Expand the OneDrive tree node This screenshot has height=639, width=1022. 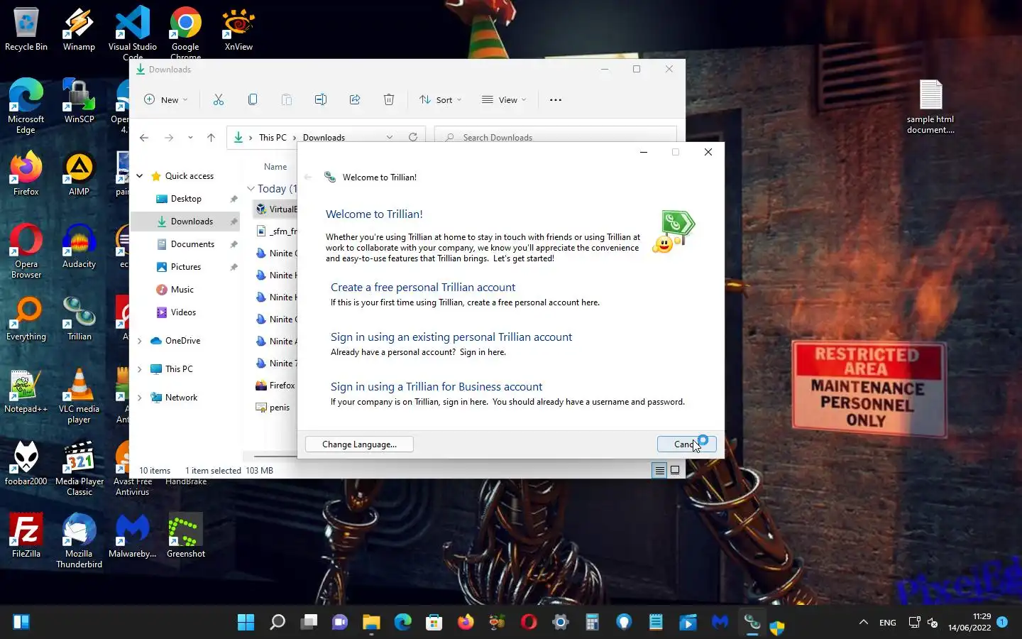coord(140,341)
